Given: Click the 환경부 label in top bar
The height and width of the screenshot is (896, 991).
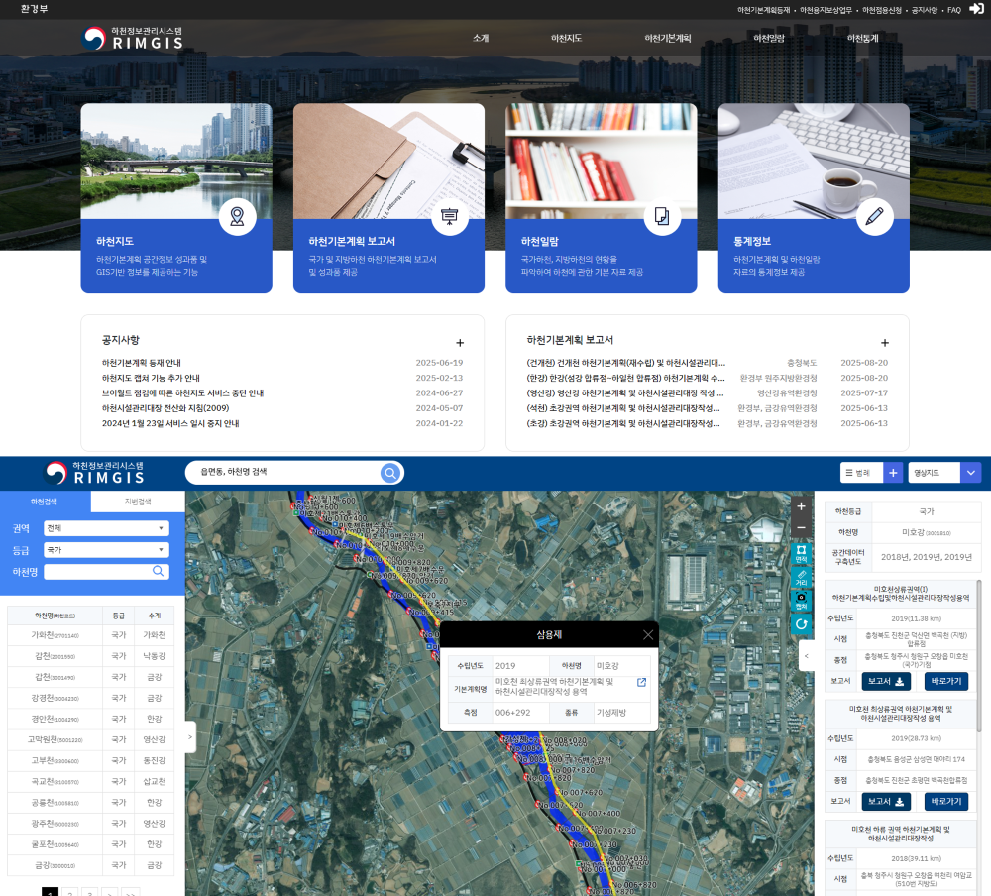Looking at the screenshot, I should pos(34,9).
